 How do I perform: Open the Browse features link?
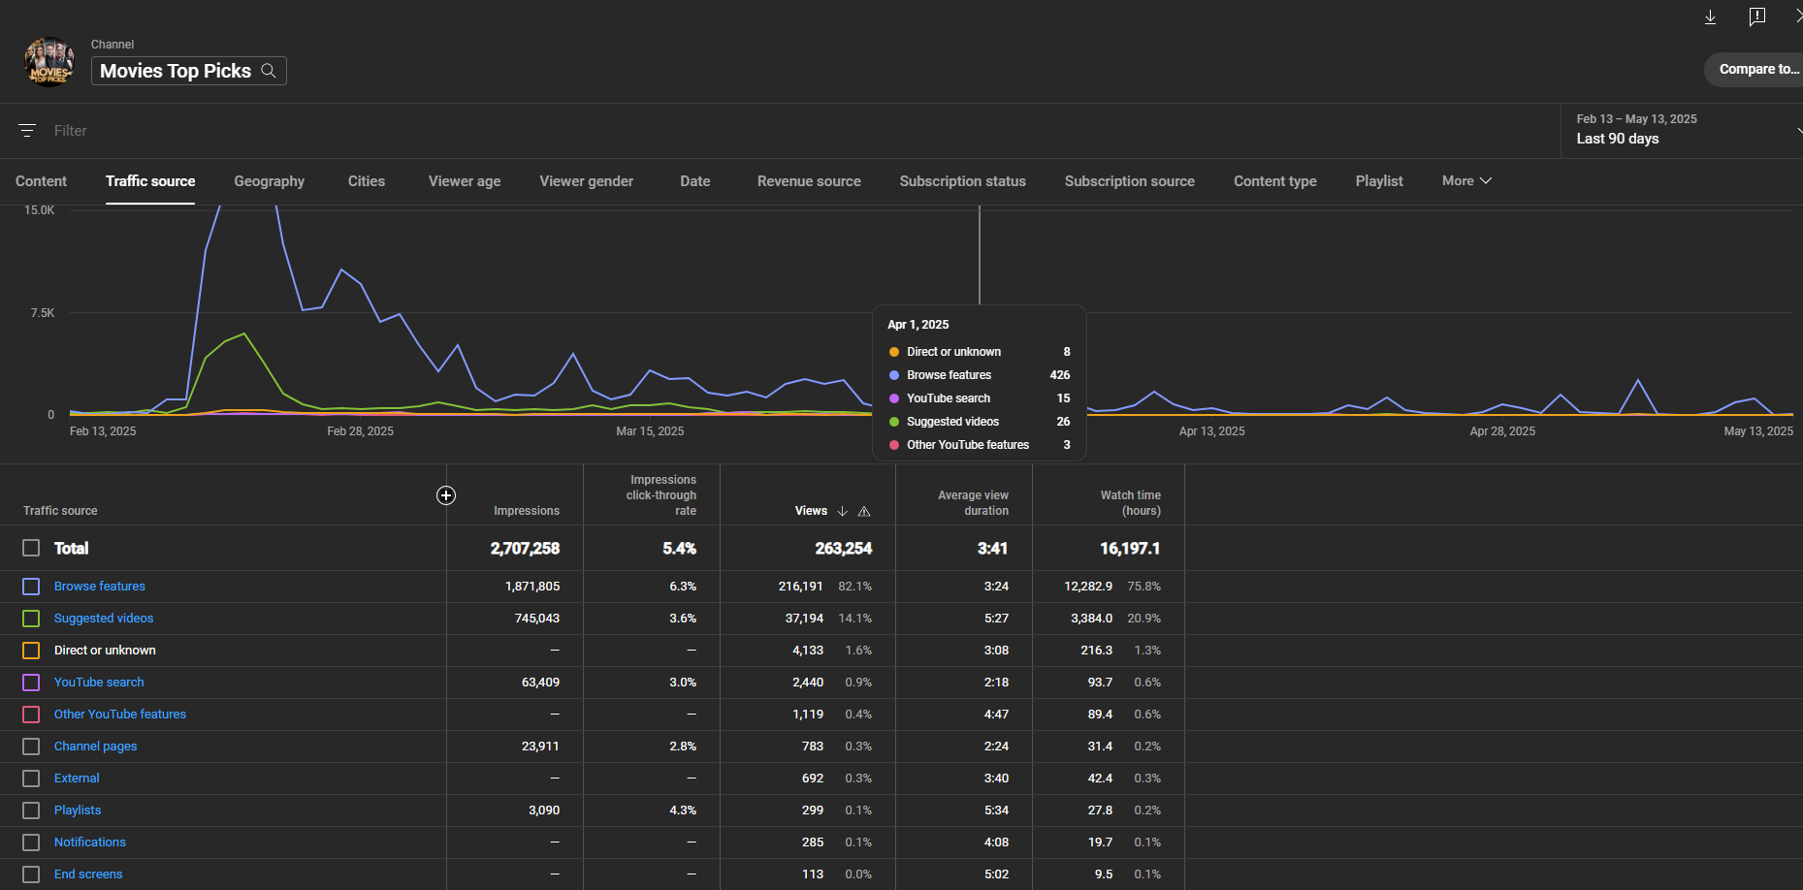click(x=100, y=587)
